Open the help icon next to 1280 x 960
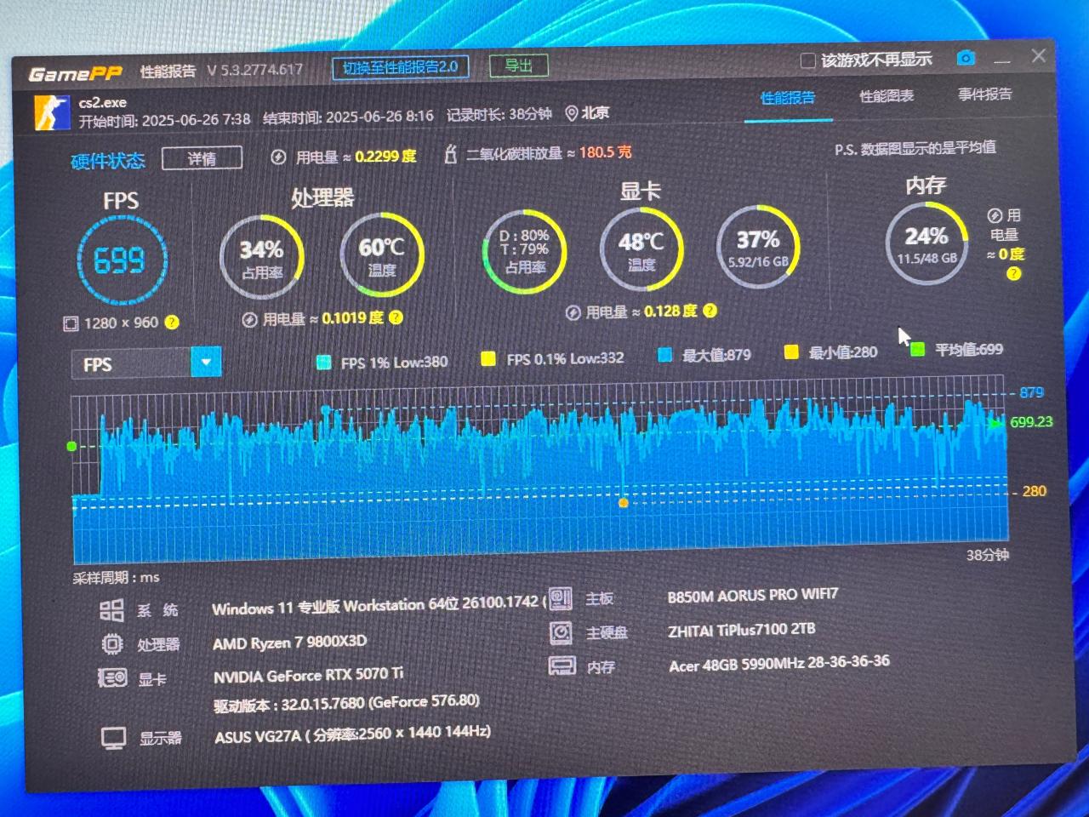The height and width of the screenshot is (817, 1089). pyautogui.click(x=172, y=322)
